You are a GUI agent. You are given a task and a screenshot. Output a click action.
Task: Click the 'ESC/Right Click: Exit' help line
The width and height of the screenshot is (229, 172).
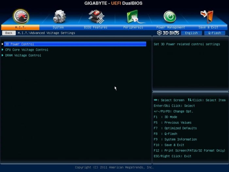tap(172, 156)
